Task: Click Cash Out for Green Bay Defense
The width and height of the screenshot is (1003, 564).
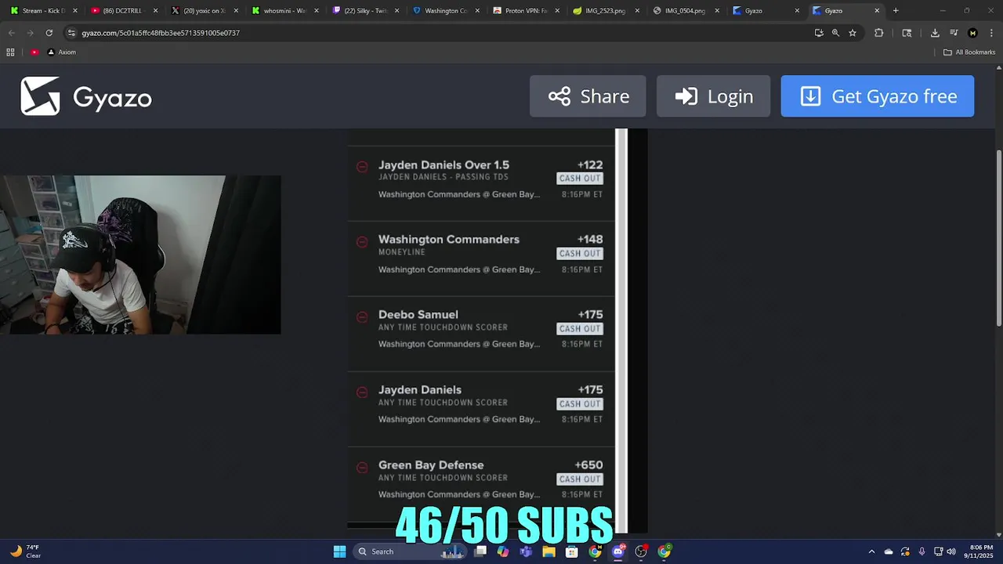Action: click(580, 479)
